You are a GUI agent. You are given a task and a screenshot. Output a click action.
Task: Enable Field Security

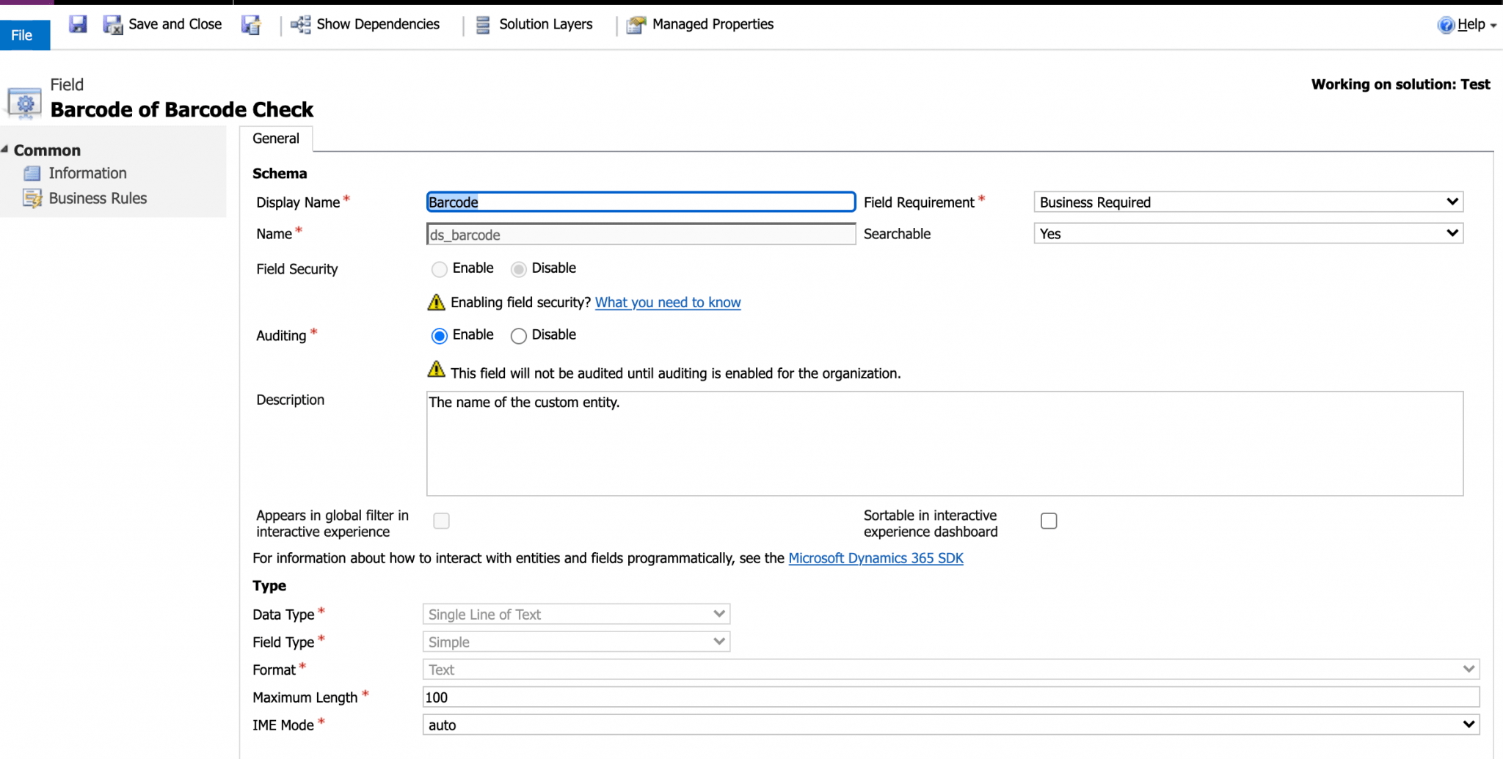tap(439, 268)
